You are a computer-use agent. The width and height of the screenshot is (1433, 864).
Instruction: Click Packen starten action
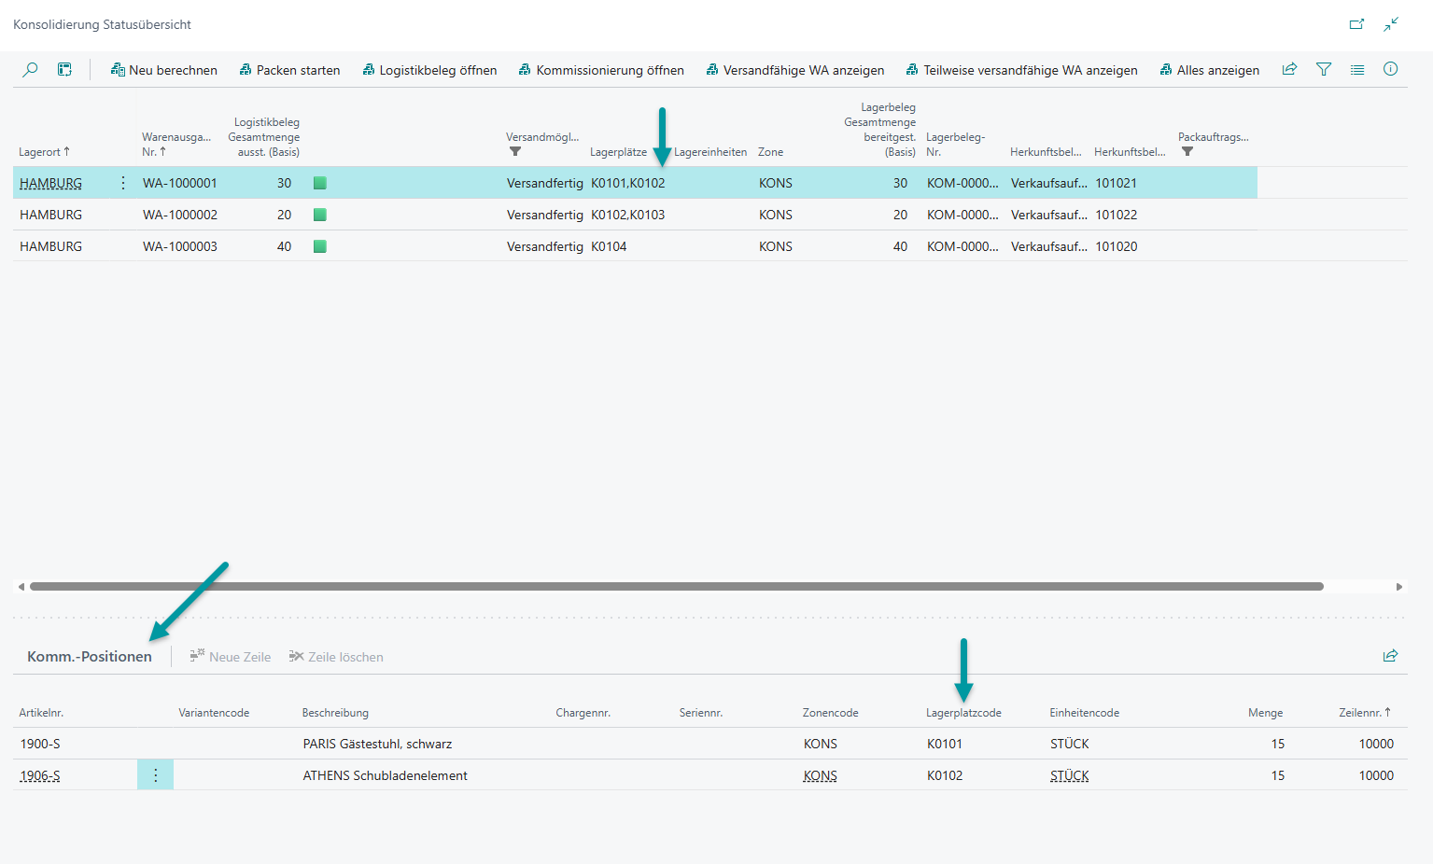290,70
